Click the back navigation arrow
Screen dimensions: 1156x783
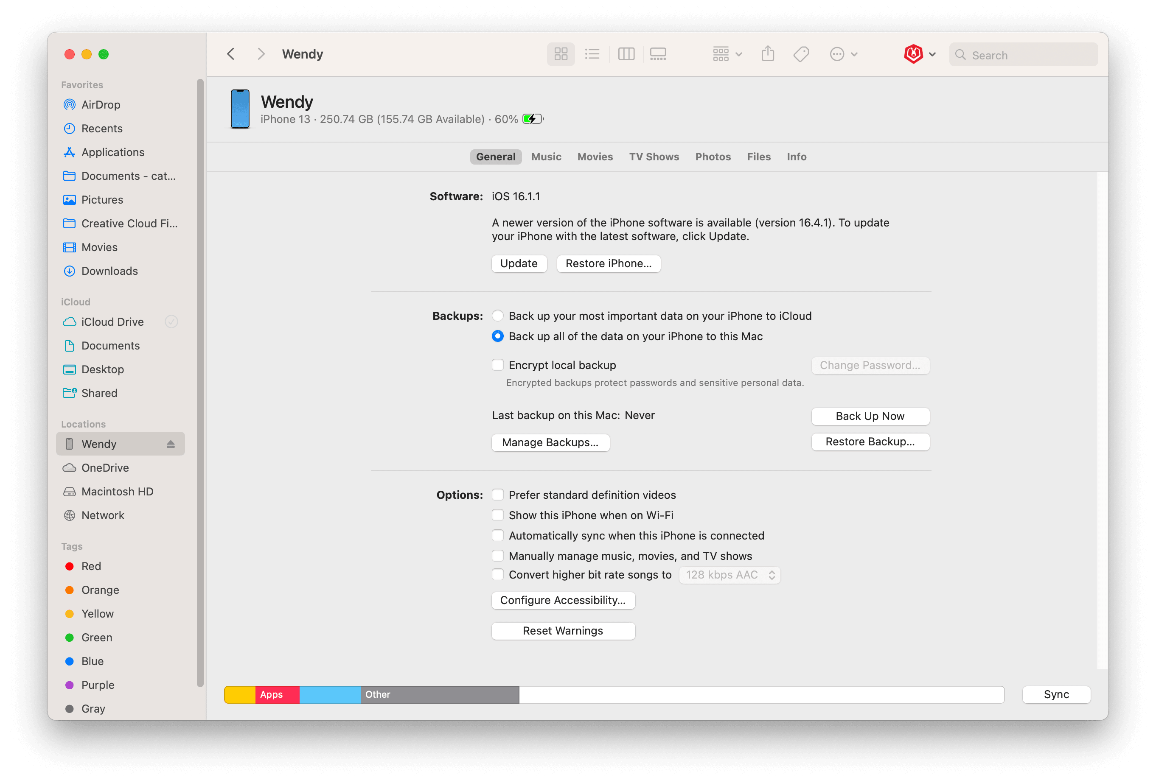pos(231,54)
